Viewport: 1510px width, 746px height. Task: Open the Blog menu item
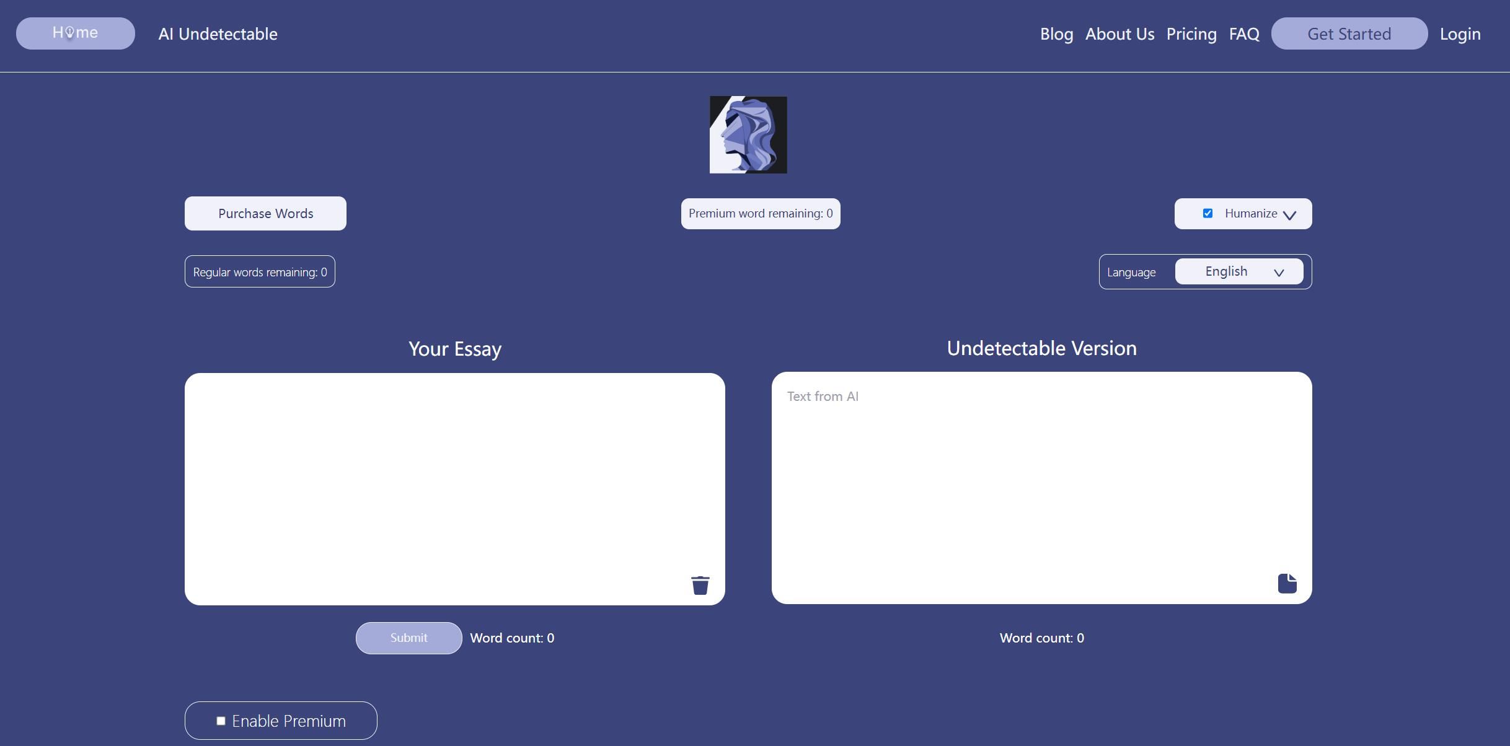click(1056, 33)
